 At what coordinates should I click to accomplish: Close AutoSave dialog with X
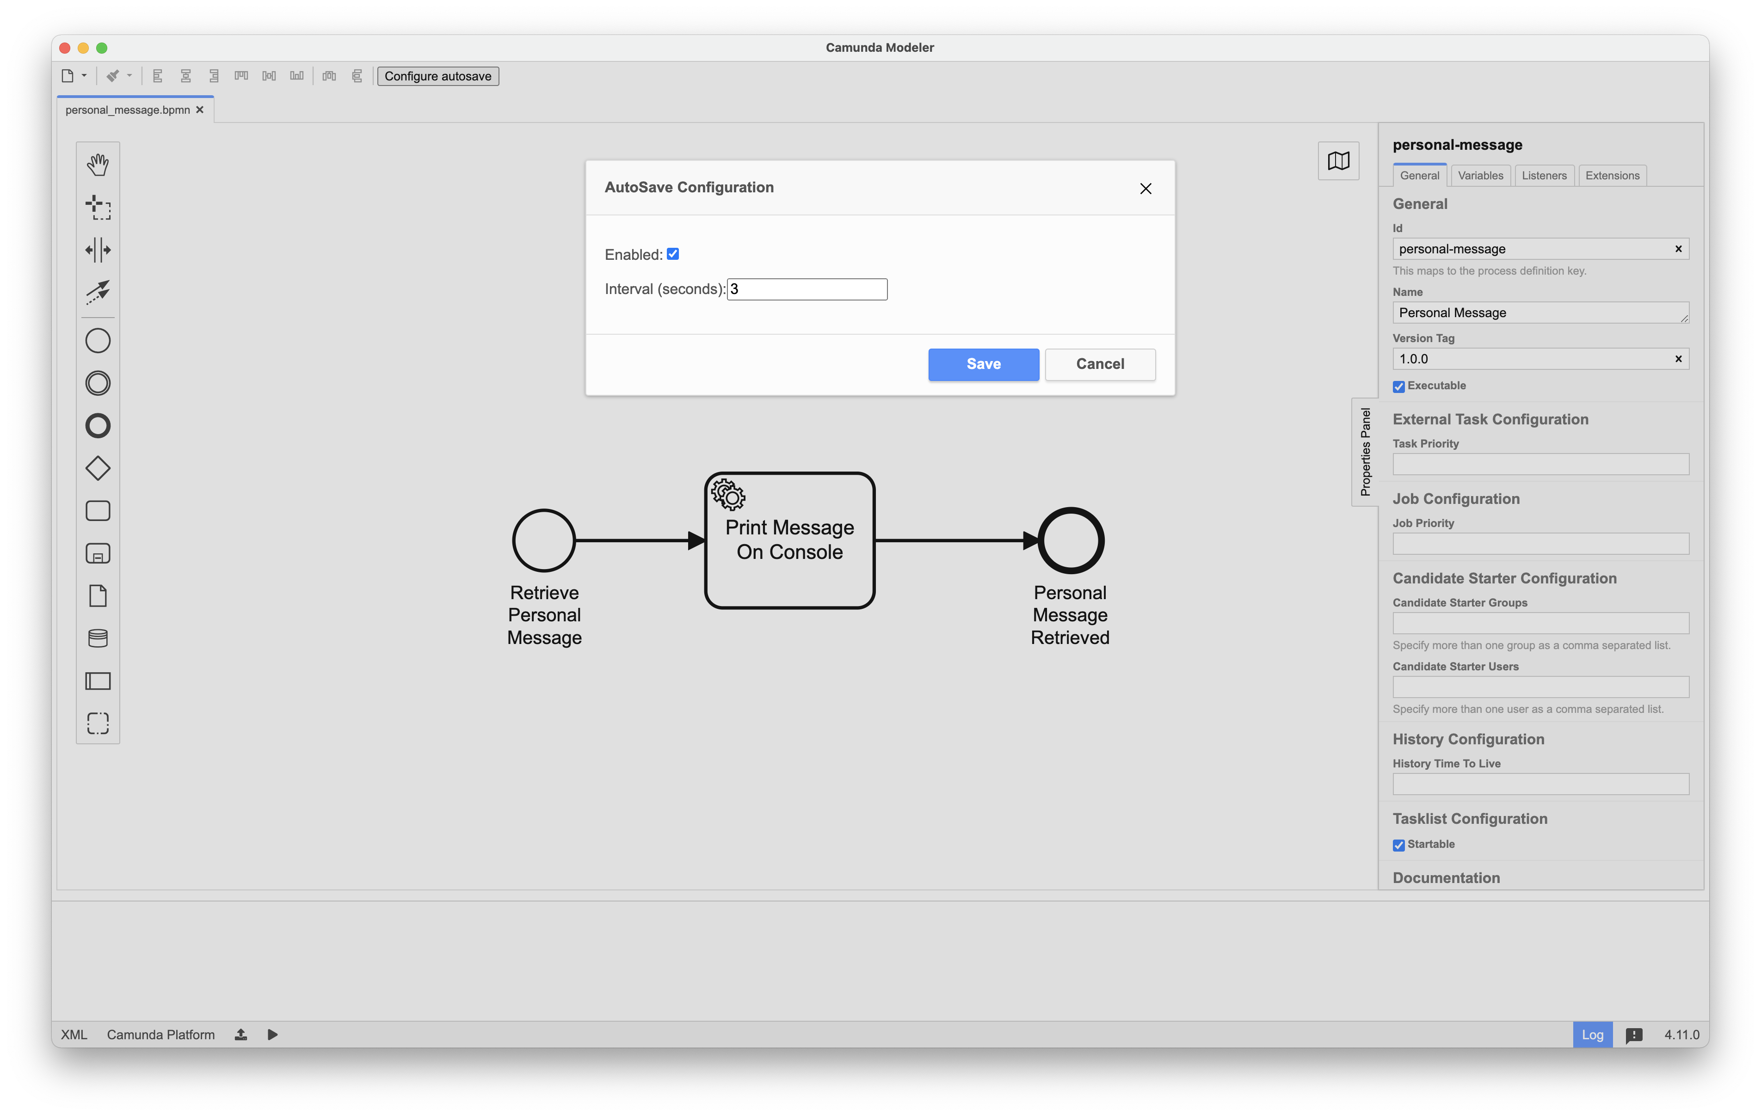pyautogui.click(x=1146, y=189)
